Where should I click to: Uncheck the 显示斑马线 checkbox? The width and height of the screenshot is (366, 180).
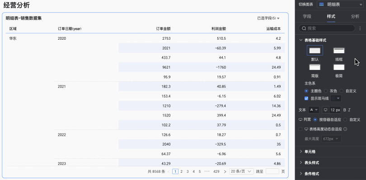tap(306, 98)
